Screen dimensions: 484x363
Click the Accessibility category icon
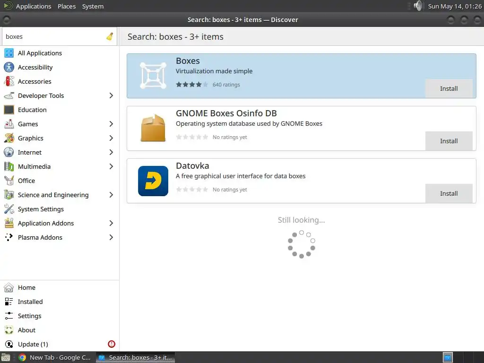9,67
